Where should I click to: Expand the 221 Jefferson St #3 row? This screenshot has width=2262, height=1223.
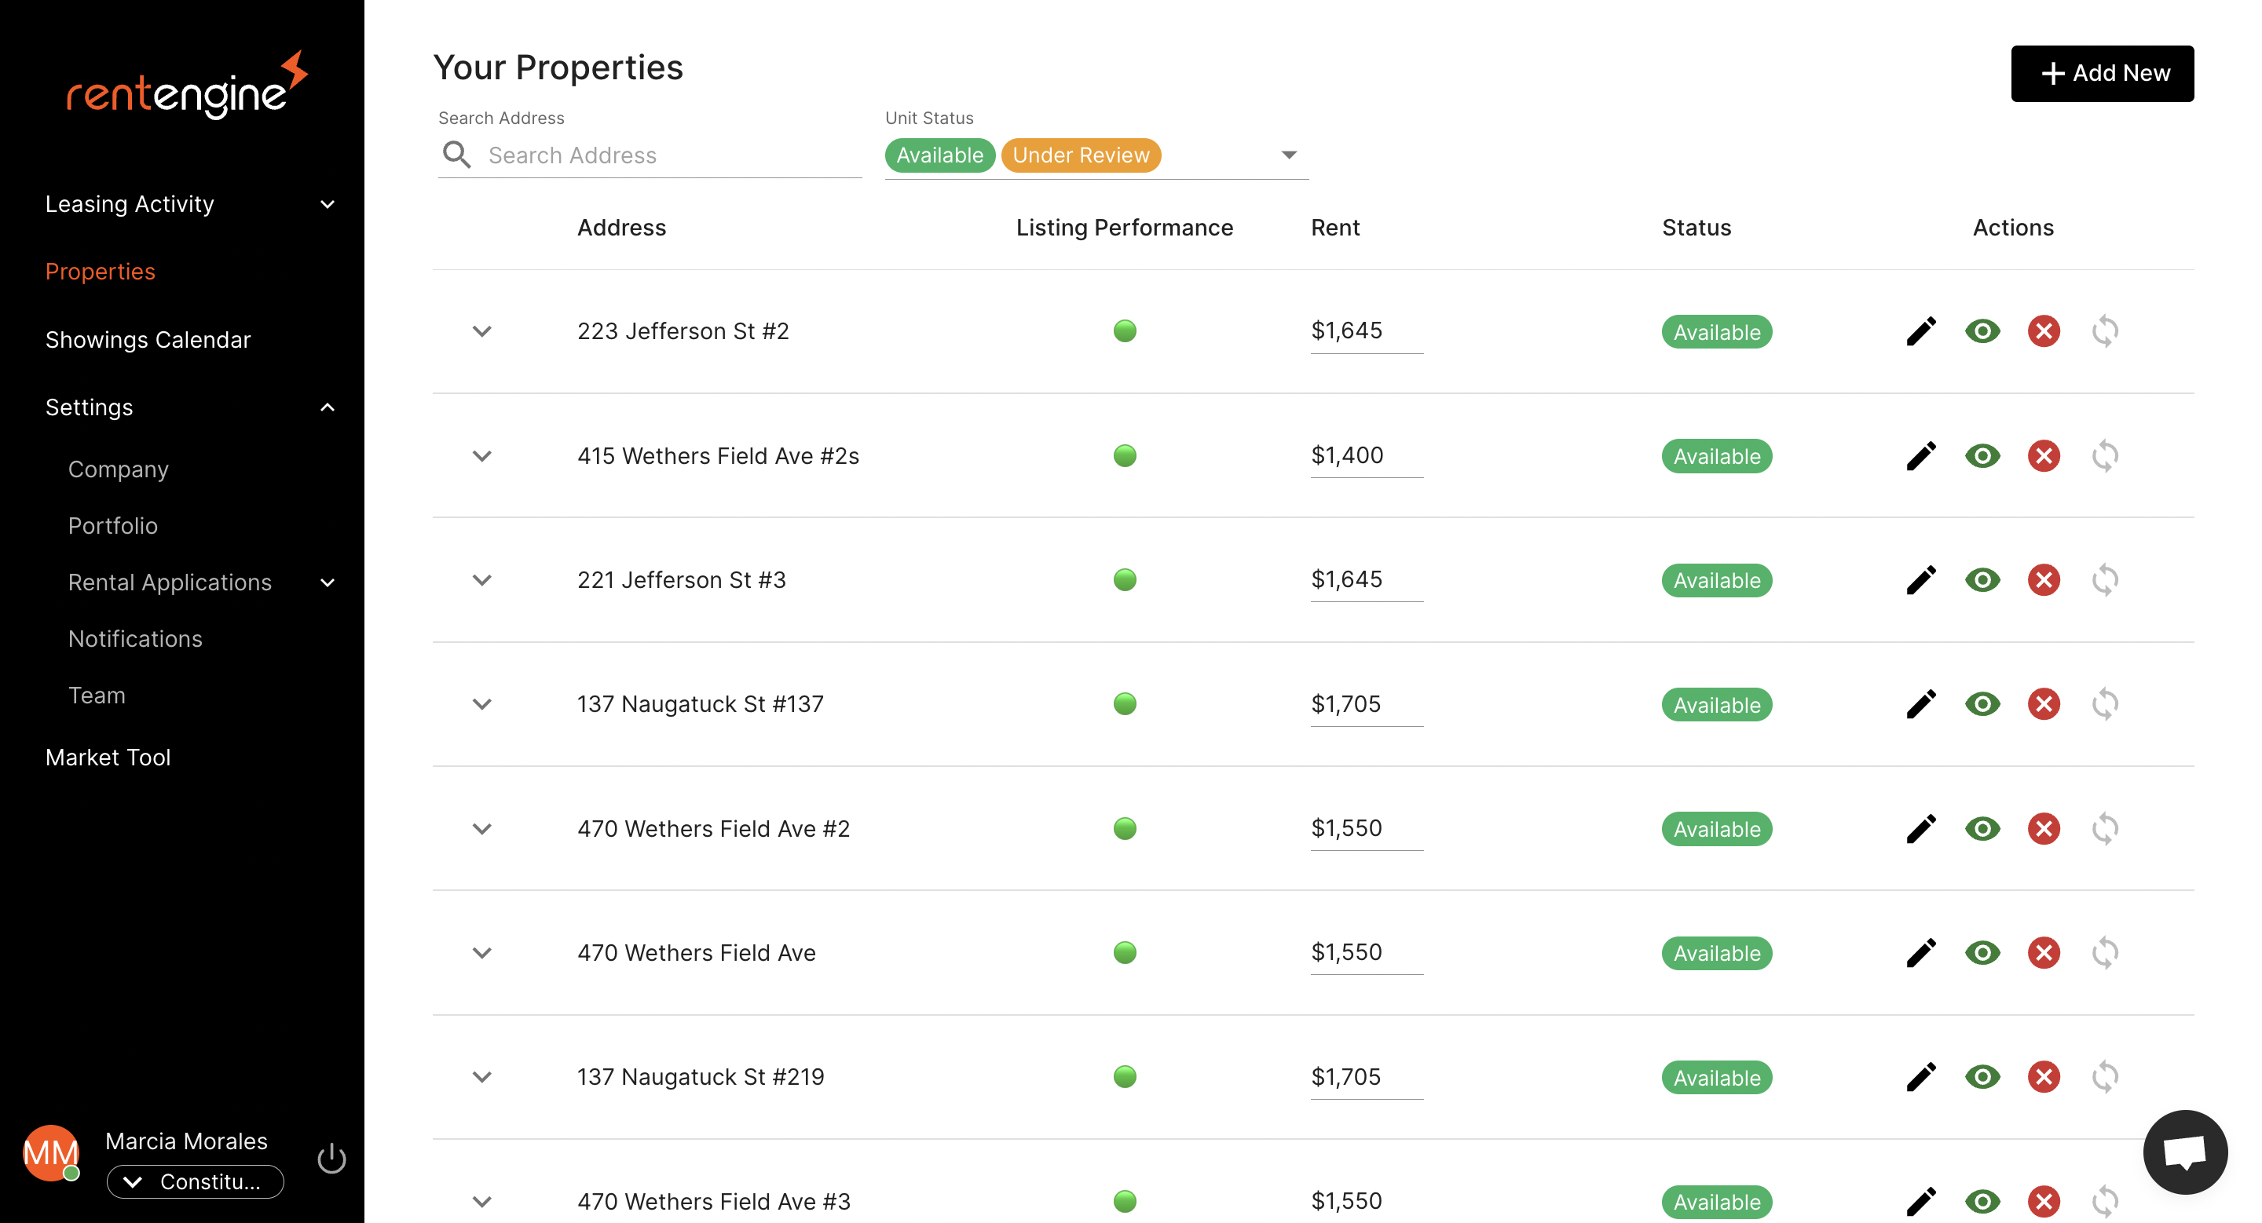coord(481,580)
